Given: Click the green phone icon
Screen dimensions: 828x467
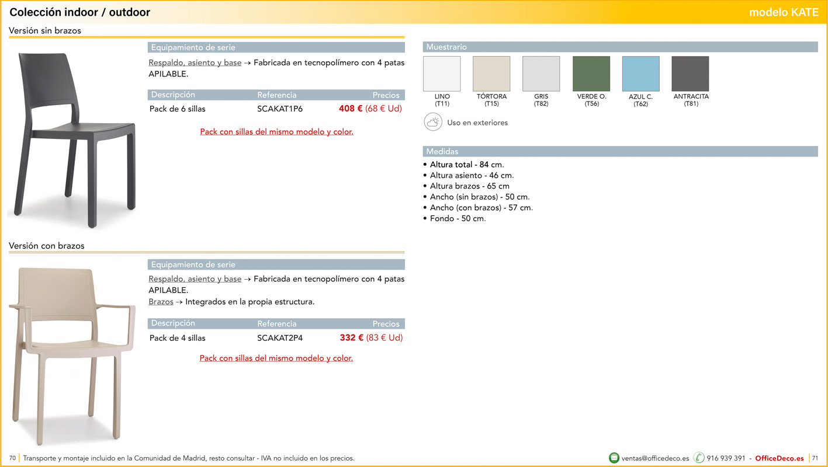Looking at the screenshot, I should [699, 458].
